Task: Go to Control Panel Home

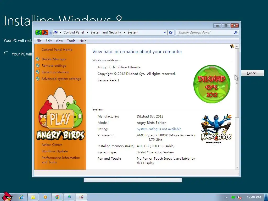Action: (57, 49)
